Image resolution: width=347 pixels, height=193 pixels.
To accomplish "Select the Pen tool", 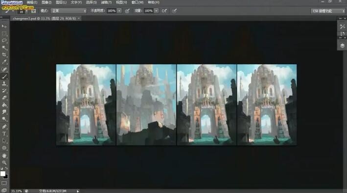I will pyautogui.click(x=4, y=127).
